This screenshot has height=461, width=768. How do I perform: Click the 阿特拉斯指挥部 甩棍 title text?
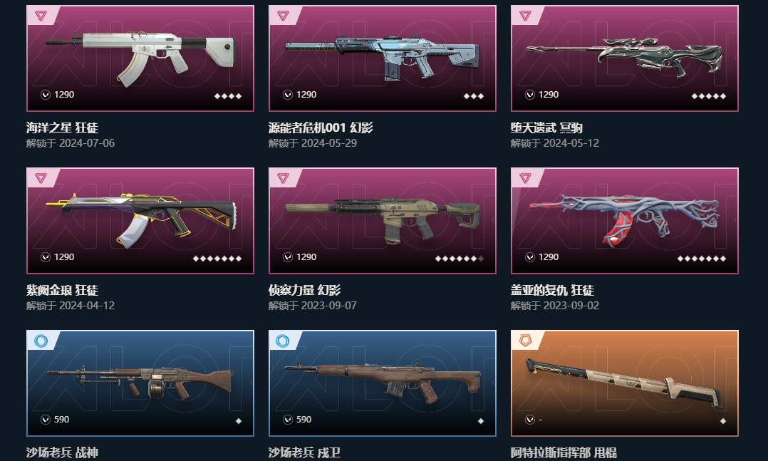coord(564,452)
